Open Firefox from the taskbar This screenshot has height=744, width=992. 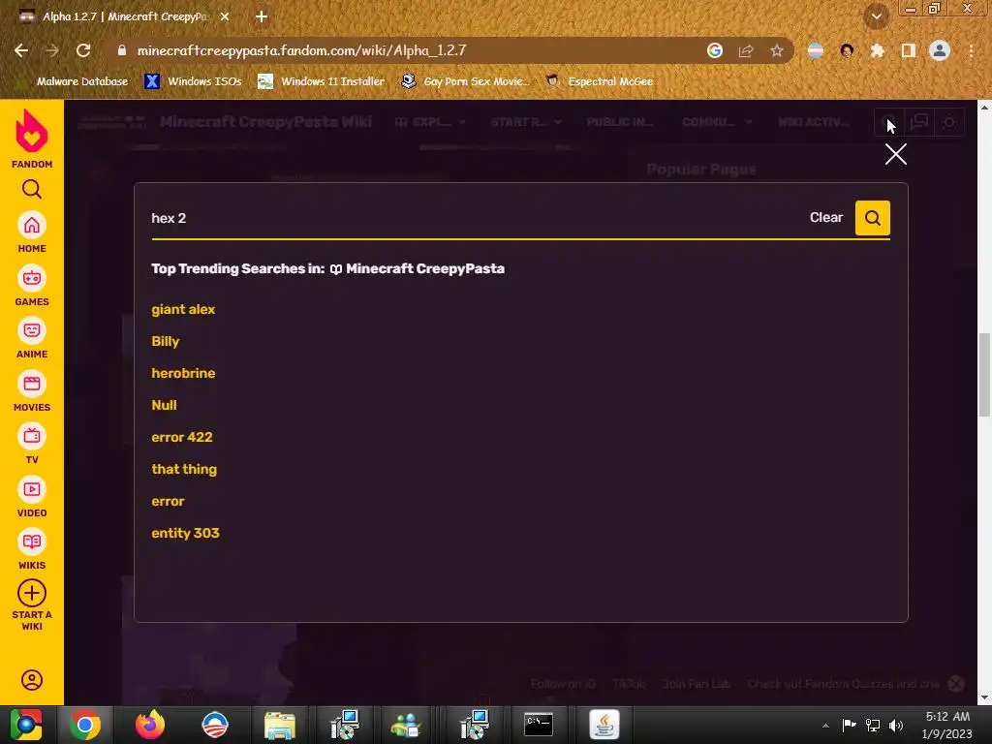[150, 725]
